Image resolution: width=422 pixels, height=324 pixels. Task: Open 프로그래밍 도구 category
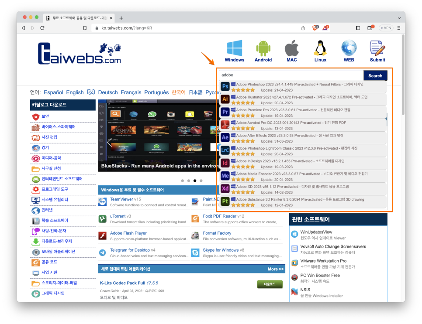(55, 189)
